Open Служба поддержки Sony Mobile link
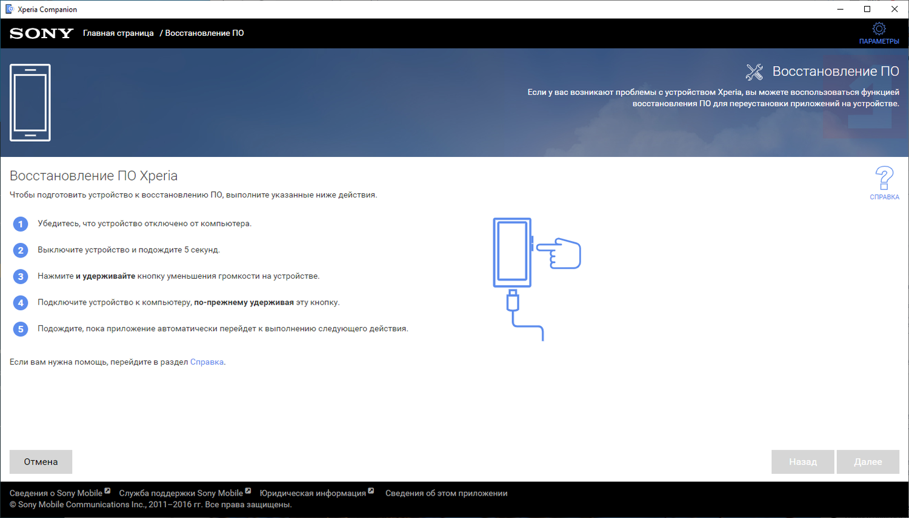 (181, 493)
